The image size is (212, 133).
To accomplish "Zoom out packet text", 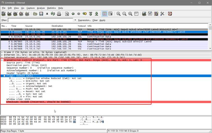I will click(124, 14).
